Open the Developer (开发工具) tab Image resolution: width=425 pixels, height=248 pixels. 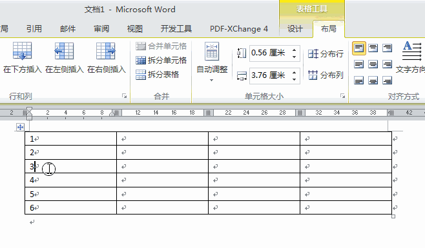pyautogui.click(x=176, y=29)
